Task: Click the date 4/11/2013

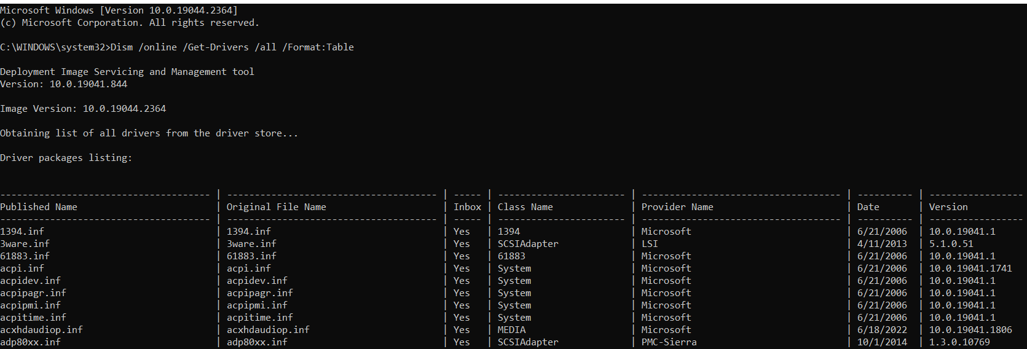Action: click(x=882, y=244)
